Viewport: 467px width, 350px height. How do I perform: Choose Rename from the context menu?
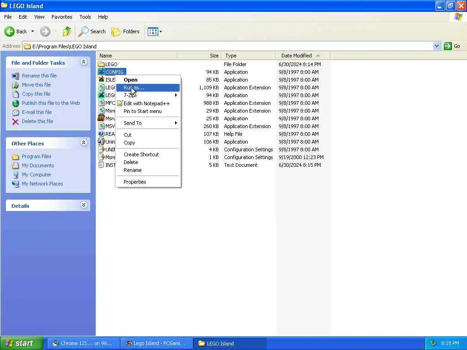[x=148, y=170]
